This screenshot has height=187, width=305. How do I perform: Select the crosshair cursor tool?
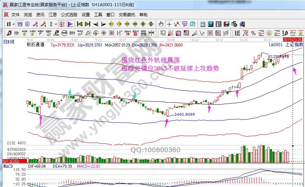(x=169, y=24)
